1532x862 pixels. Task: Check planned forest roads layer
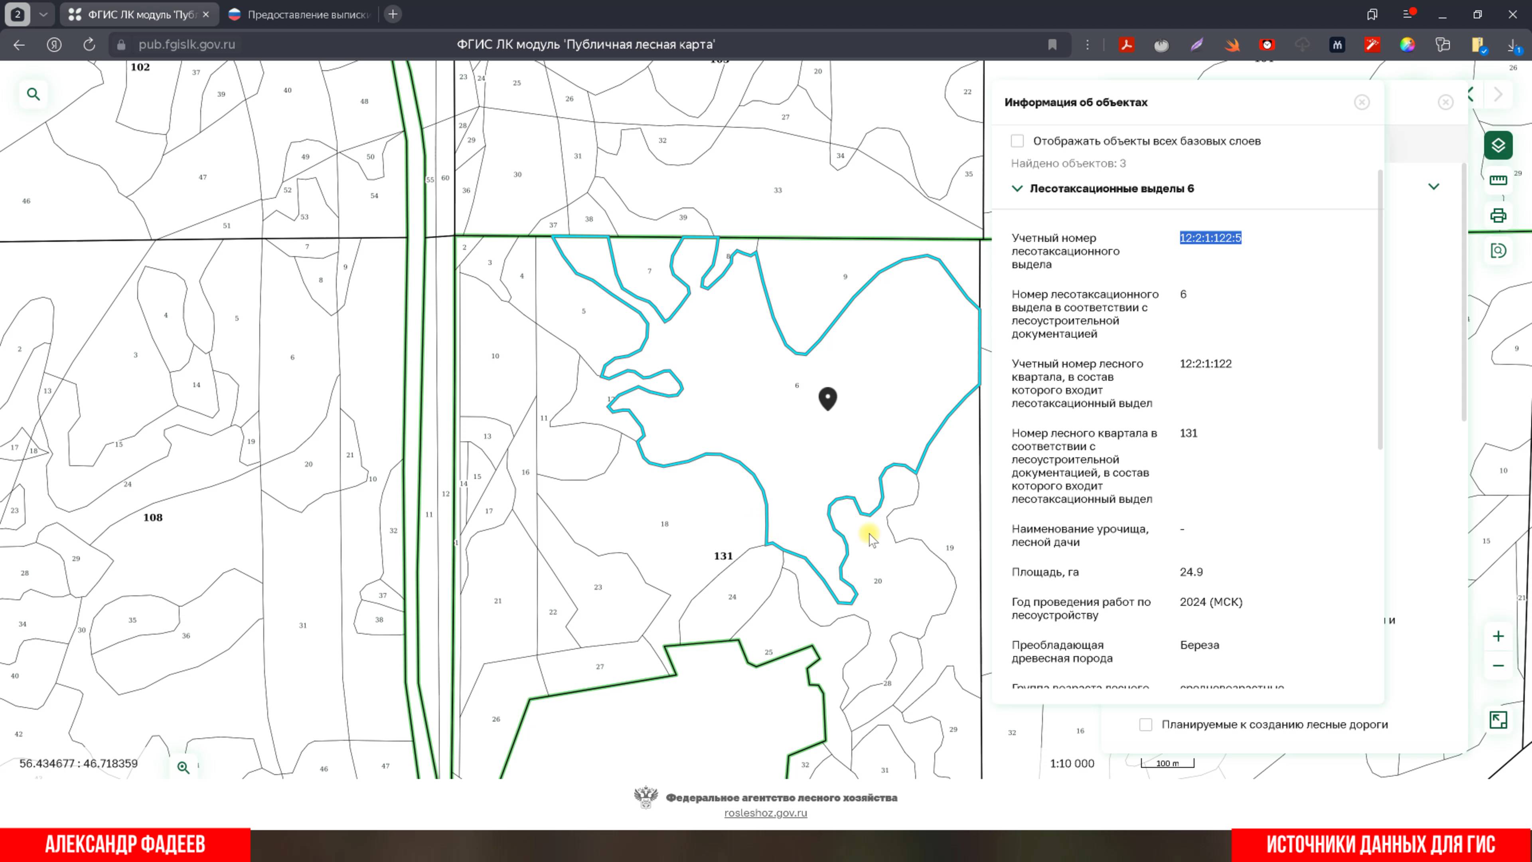(x=1145, y=725)
